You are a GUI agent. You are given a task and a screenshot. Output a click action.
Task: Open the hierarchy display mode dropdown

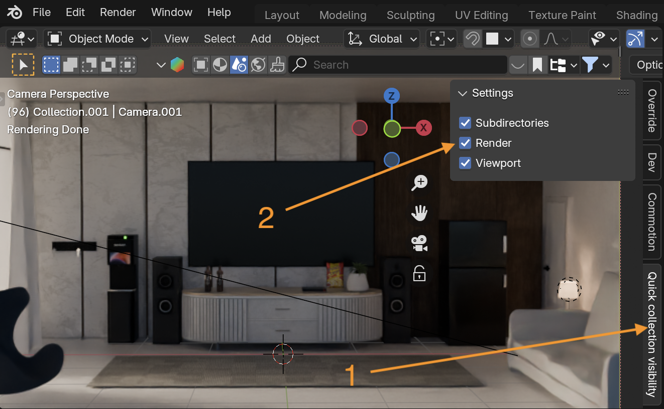563,65
